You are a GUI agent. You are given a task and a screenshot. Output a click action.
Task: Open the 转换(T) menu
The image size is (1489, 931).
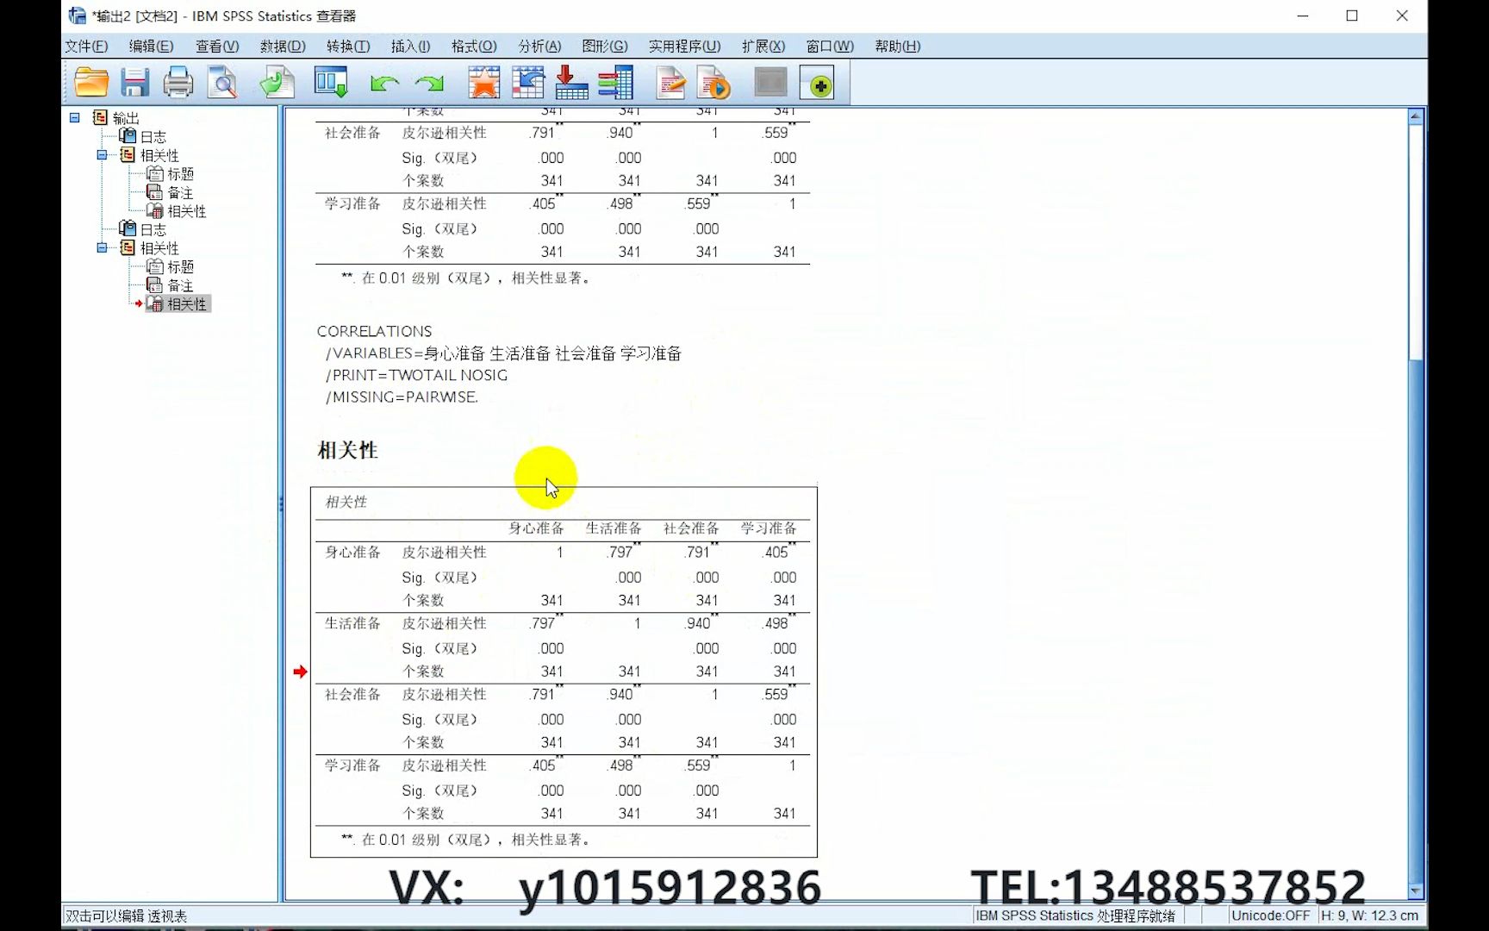coord(348,47)
